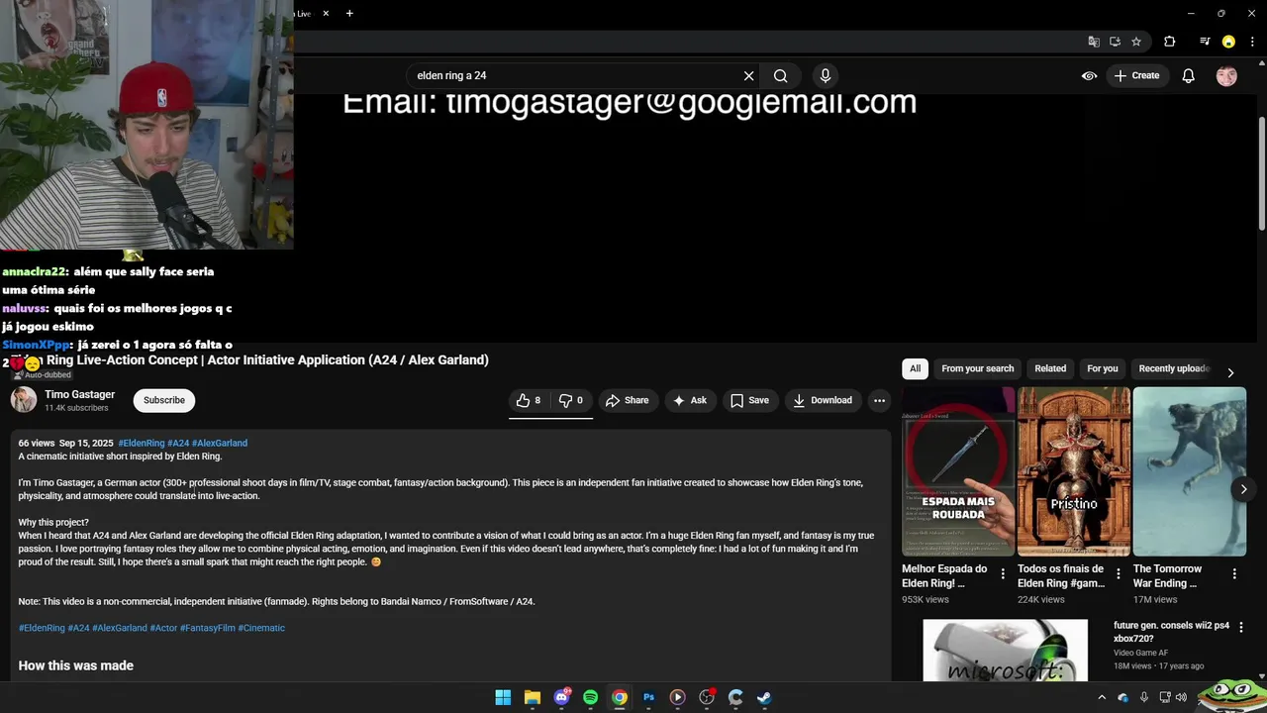This screenshot has height=713, width=1267.
Task: Open new browser tab with plus
Action: coord(349,13)
